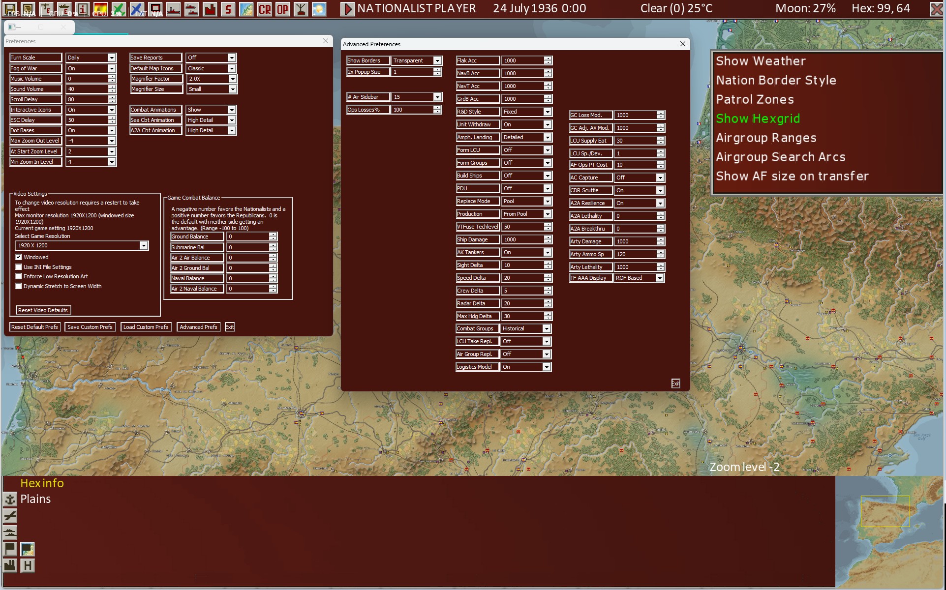Click the anchor icon in the hex info sidebar

tap(10, 500)
